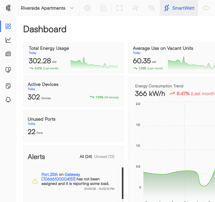
Task: Click the Alerts list scrollbar
Action: tap(123, 183)
